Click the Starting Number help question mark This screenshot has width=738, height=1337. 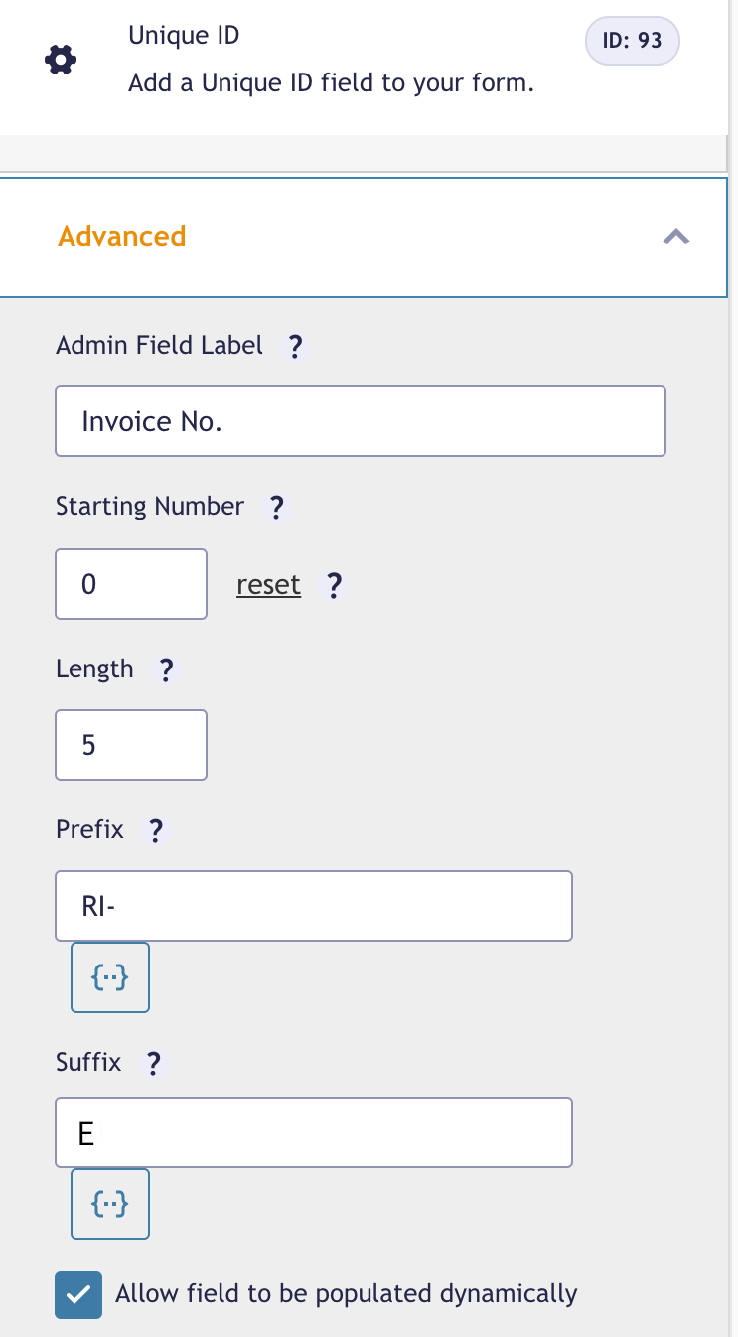[277, 508]
